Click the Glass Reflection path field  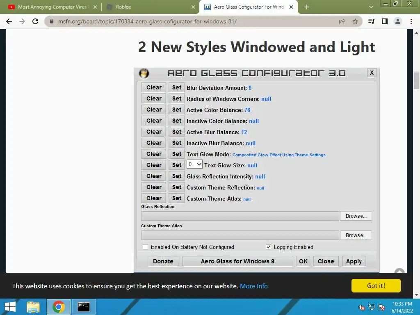(240, 216)
